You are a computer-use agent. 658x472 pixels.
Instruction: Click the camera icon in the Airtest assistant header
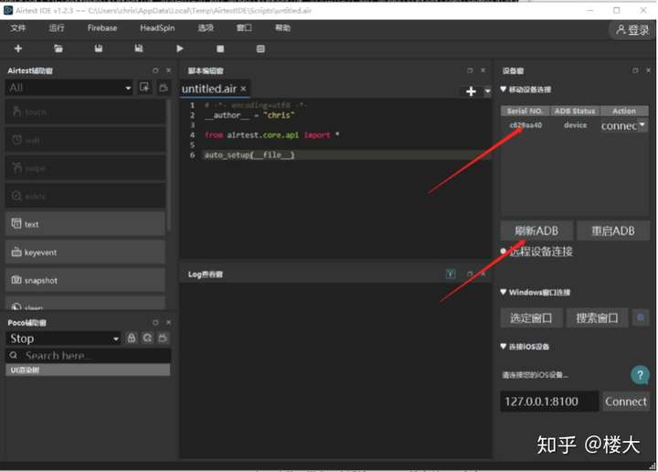coord(164,87)
